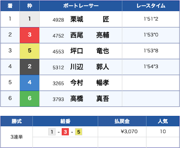Screen dimensions: 180x148
Task: Open racer 坪口 竜也 profile
Action: [89, 51]
